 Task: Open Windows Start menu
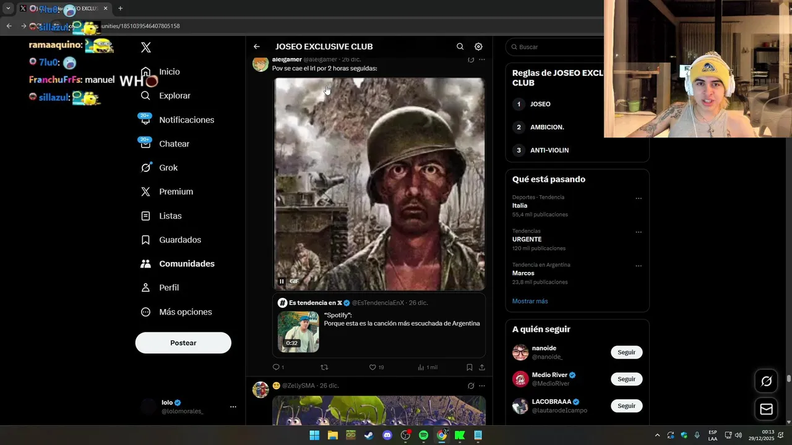click(314, 435)
